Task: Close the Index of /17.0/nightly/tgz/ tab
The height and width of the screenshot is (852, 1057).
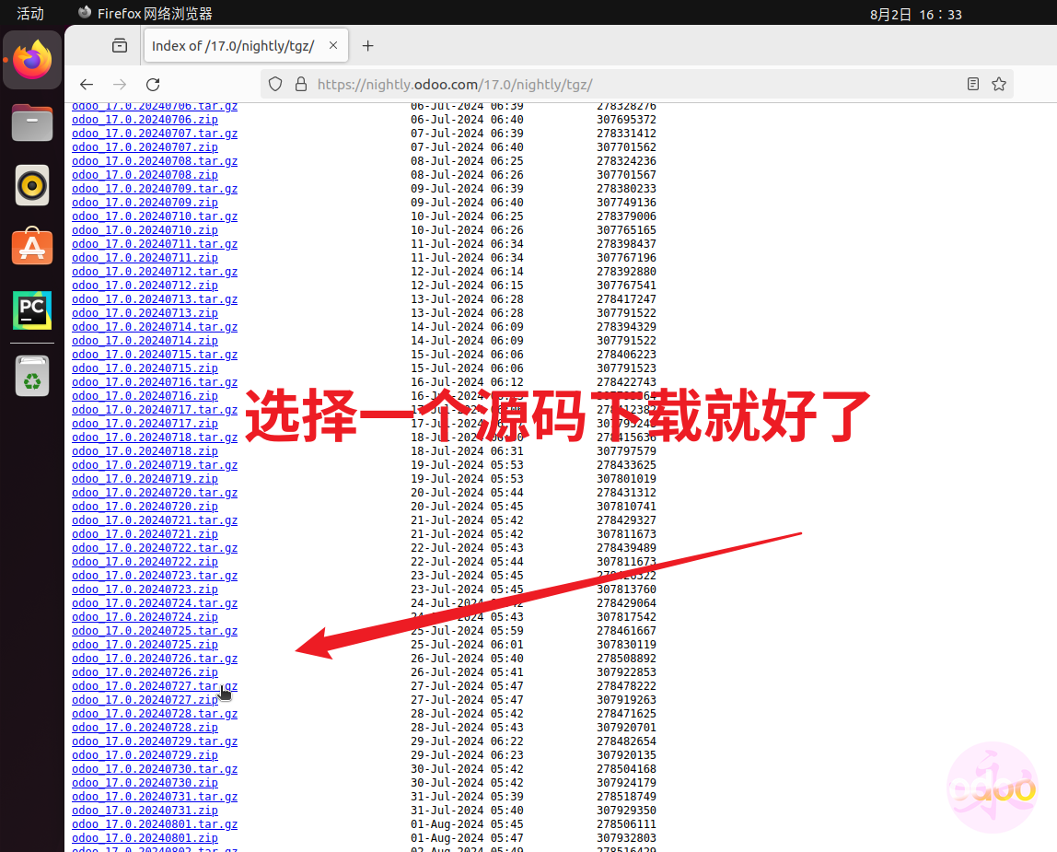Action: (x=333, y=45)
